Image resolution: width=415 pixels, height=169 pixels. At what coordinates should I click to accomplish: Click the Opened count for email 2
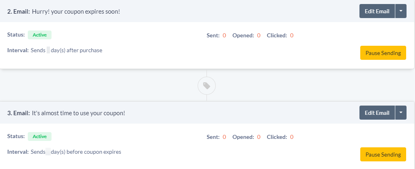258,35
